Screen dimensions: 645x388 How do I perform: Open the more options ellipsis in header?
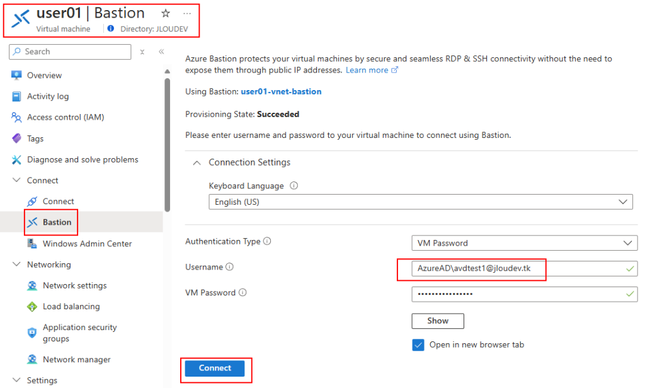pos(187,14)
